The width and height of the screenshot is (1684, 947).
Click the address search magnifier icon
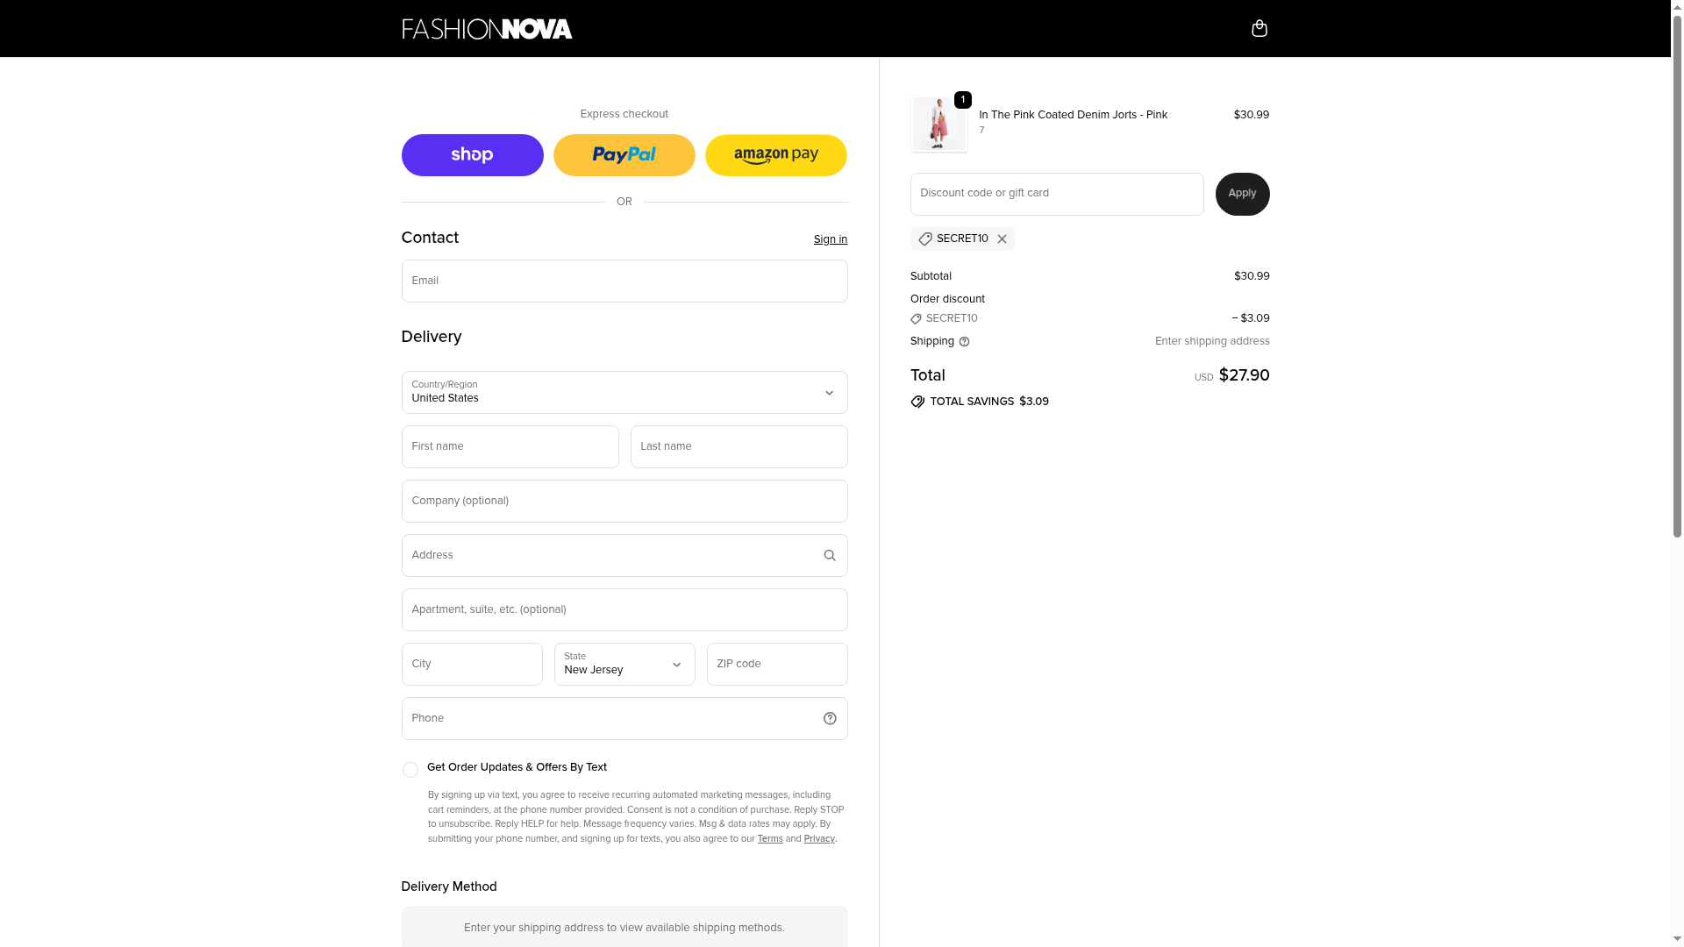click(830, 556)
